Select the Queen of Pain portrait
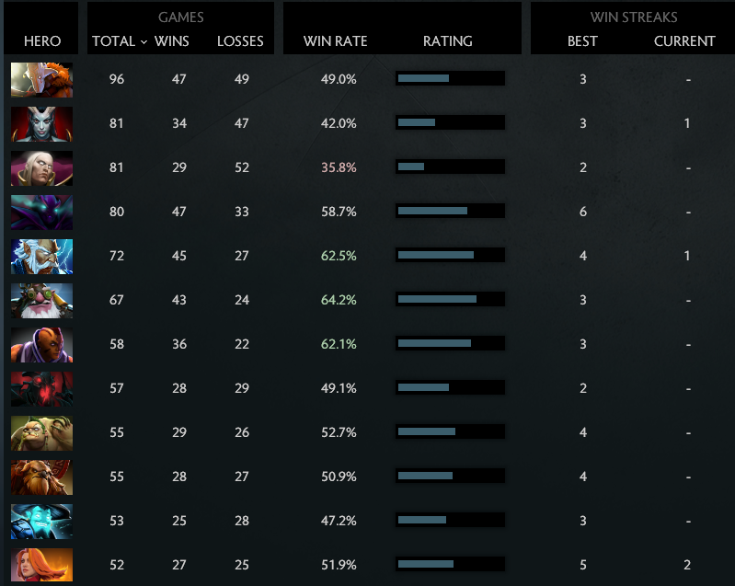The image size is (735, 586). point(41,123)
